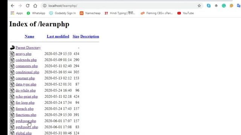The image size is (241, 135).
Task: Open the Grammarly extension
Action: (224, 6)
